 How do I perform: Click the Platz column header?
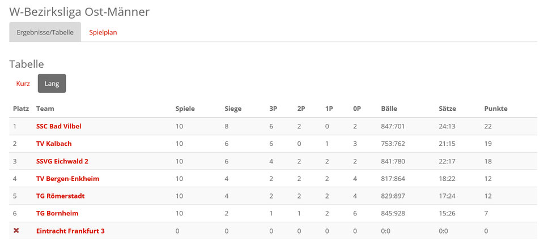(21, 109)
